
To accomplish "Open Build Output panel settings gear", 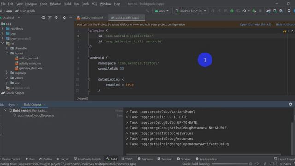I will point(291,104).
